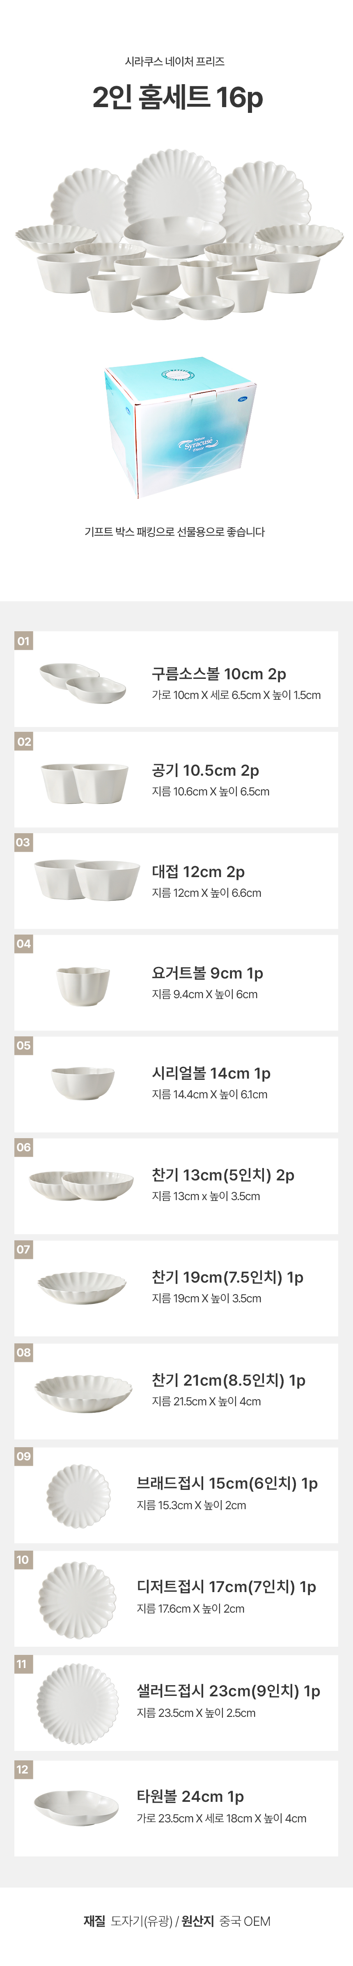This screenshot has width=353, height=1966.
Task: Click the Syracuse gift box image
Action: (180, 426)
